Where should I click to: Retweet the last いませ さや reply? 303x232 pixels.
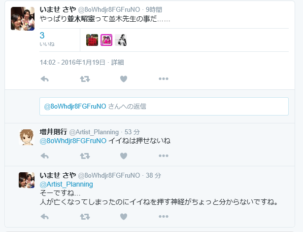click(x=85, y=217)
